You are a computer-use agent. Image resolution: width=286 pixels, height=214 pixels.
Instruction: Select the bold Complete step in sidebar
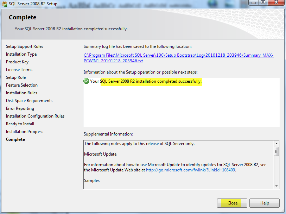point(15,139)
